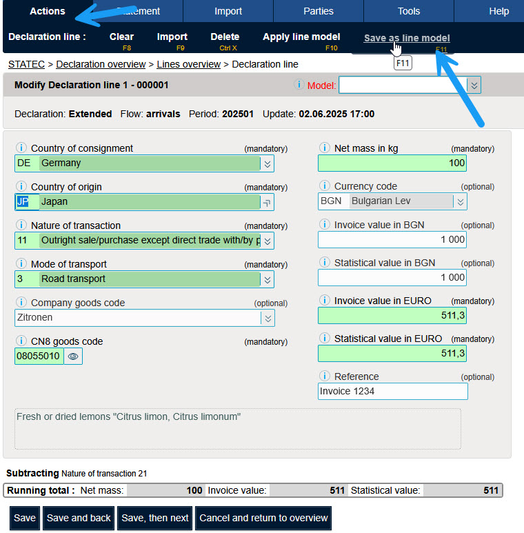Click info icon beside Net mass in kg
Viewport: 524px width, 533px height.
coord(324,148)
